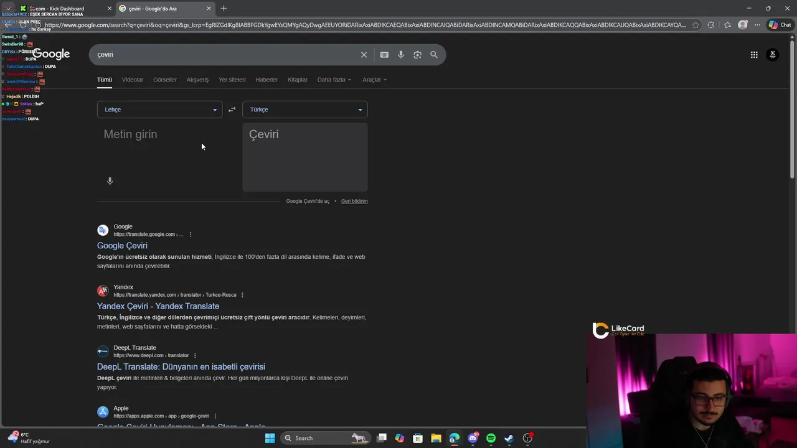Expand the Araçlar tools menu
This screenshot has width=797, height=448.
pos(375,80)
